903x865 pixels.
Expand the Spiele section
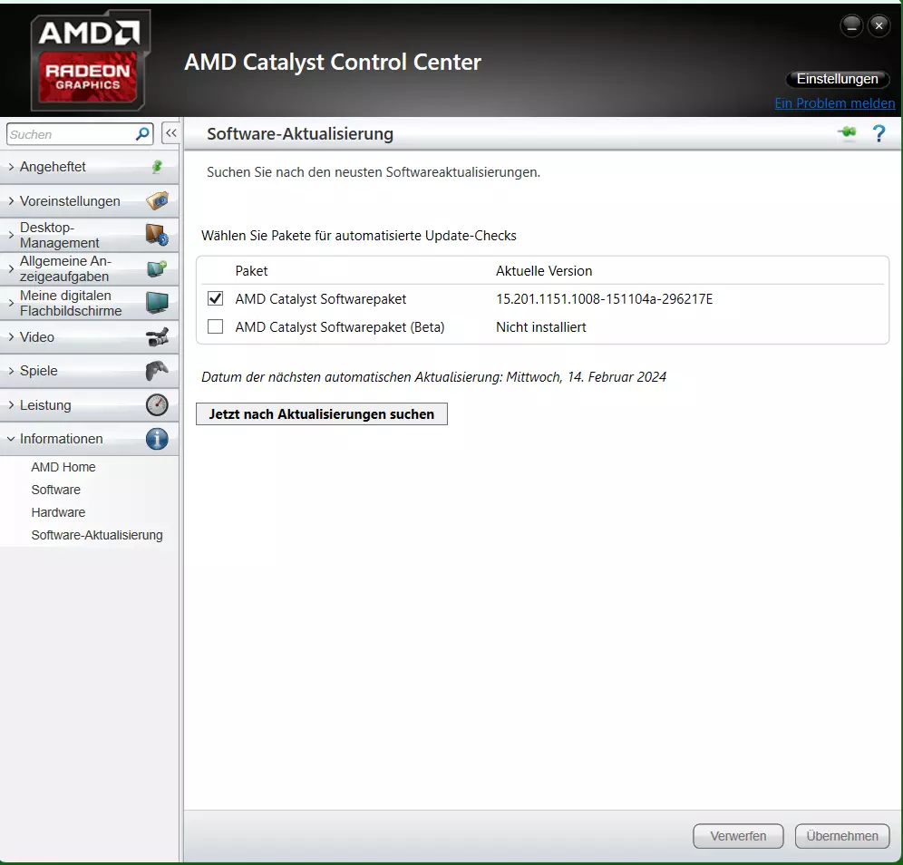tap(89, 371)
